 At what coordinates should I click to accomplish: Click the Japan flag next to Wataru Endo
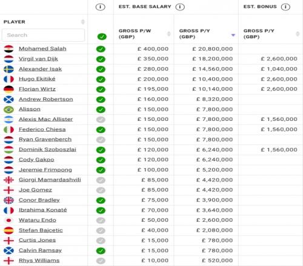click(8, 220)
